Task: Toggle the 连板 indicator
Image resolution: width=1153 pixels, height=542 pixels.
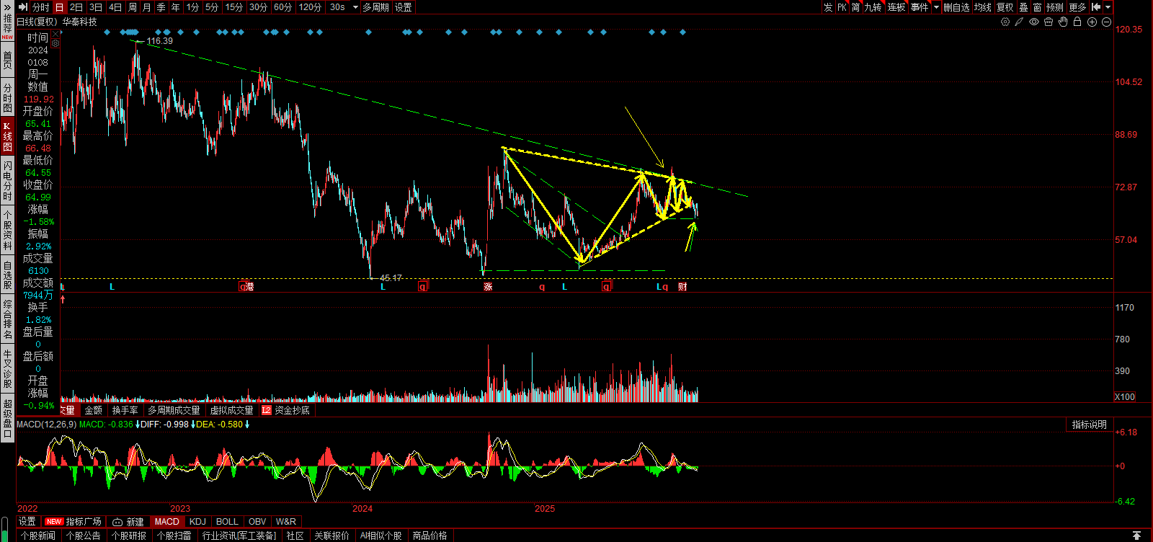Action: pyautogui.click(x=896, y=7)
